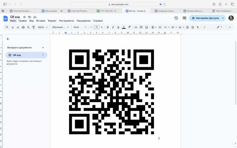Insert a link using chain icon

(x=136, y=27)
